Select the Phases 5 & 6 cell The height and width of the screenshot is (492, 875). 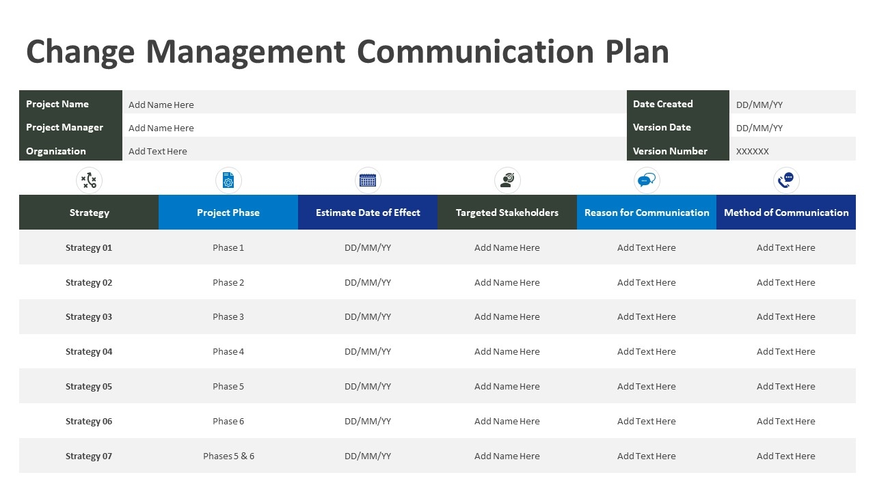coord(228,456)
